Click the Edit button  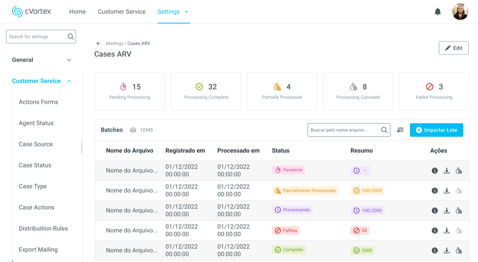pyautogui.click(x=454, y=48)
